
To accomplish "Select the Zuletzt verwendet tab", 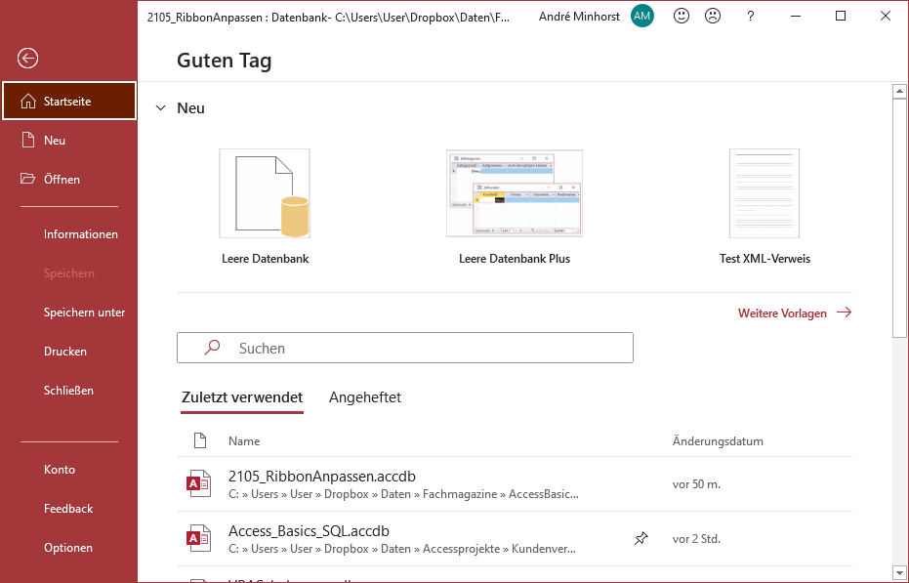I will click(242, 397).
